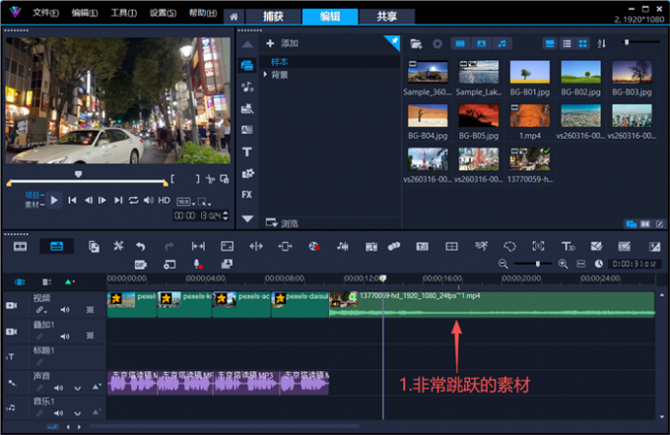This screenshot has width=670, height=435.
Task: Toggle show photos filter in library
Action: pos(481,43)
